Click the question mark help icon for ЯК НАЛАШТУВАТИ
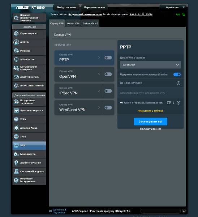 pos(178,83)
